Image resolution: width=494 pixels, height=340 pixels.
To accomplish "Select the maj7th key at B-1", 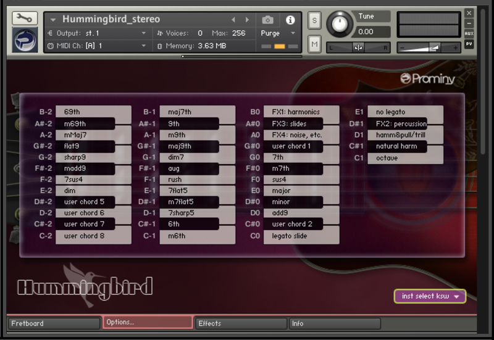I will tap(197, 112).
